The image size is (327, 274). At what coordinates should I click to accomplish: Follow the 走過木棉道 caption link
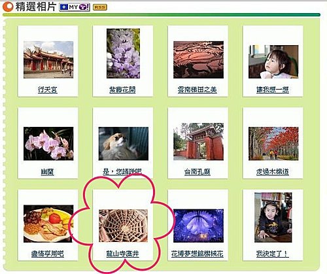273,172
